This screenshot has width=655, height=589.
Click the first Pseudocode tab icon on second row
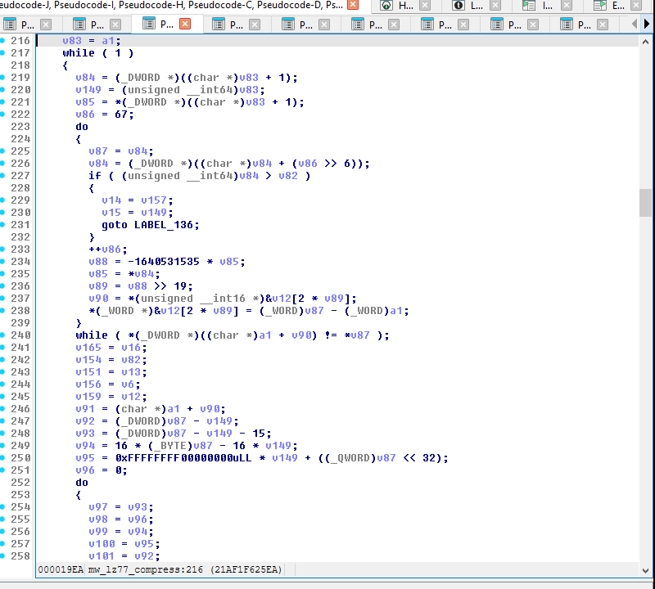11,24
